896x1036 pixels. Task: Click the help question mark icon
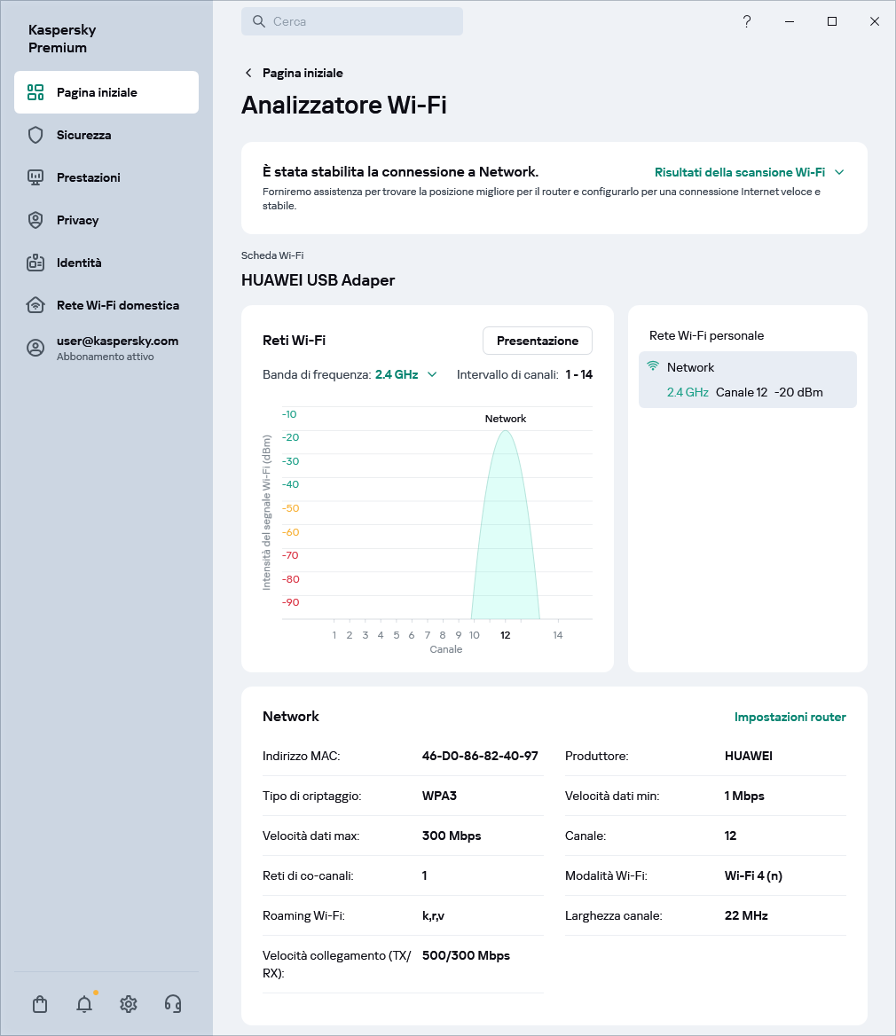(747, 21)
